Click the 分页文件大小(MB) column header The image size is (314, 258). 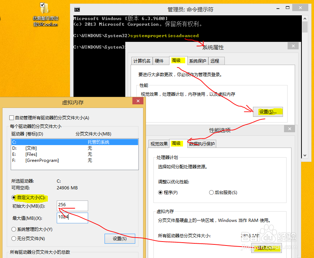pos(93,134)
